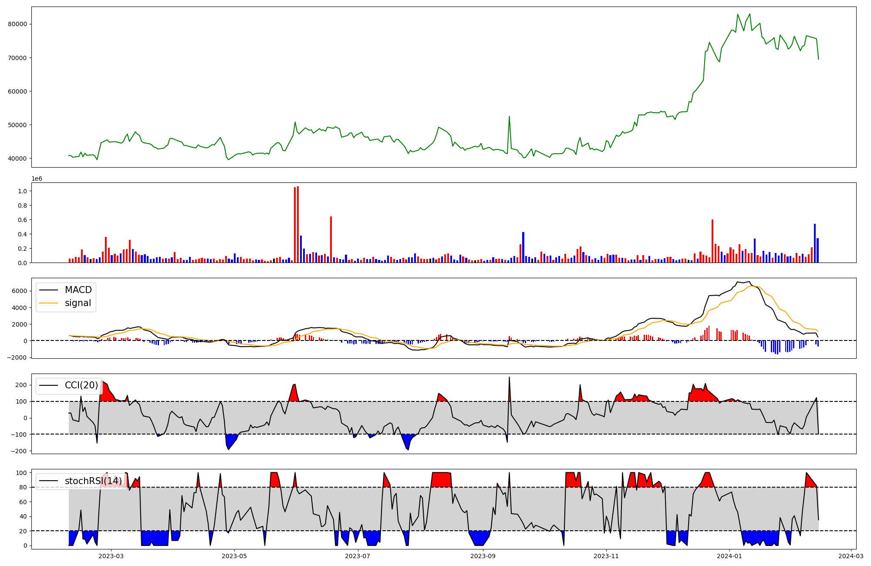Click the orange signal legend entry
Screen dimensions: 871x566
point(78,303)
